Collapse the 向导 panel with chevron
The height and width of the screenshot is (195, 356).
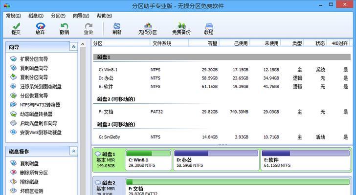pyautogui.click(x=73, y=47)
